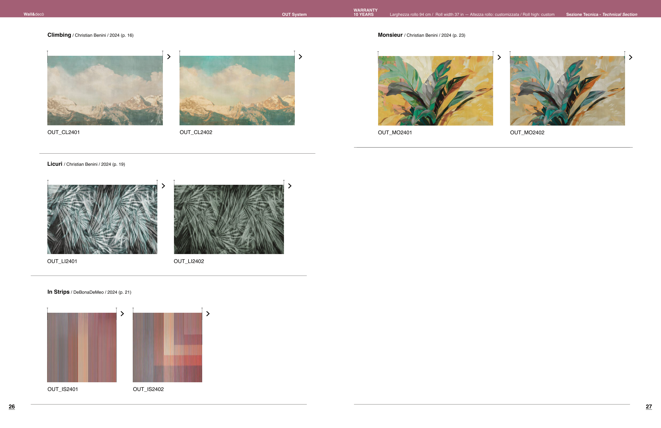Click the In Strips collection title

point(58,292)
